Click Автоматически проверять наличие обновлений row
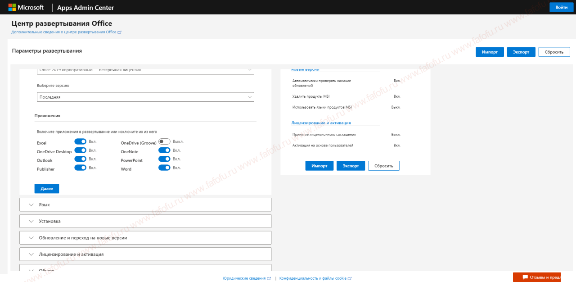Screen dimensions: 576x282 coord(346,83)
